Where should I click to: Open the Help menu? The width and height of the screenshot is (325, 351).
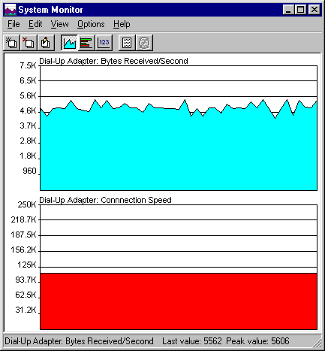point(122,24)
